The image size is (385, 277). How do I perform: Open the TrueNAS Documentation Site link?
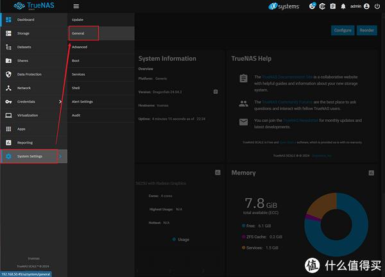coord(287,77)
